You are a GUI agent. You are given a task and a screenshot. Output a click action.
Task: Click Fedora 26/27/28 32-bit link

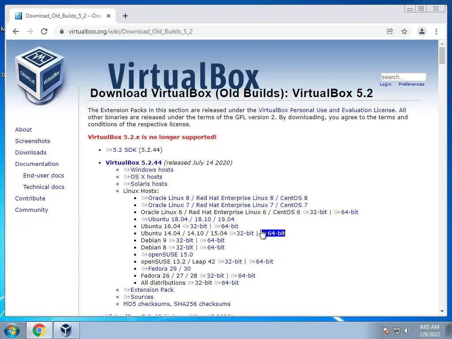click(212, 275)
